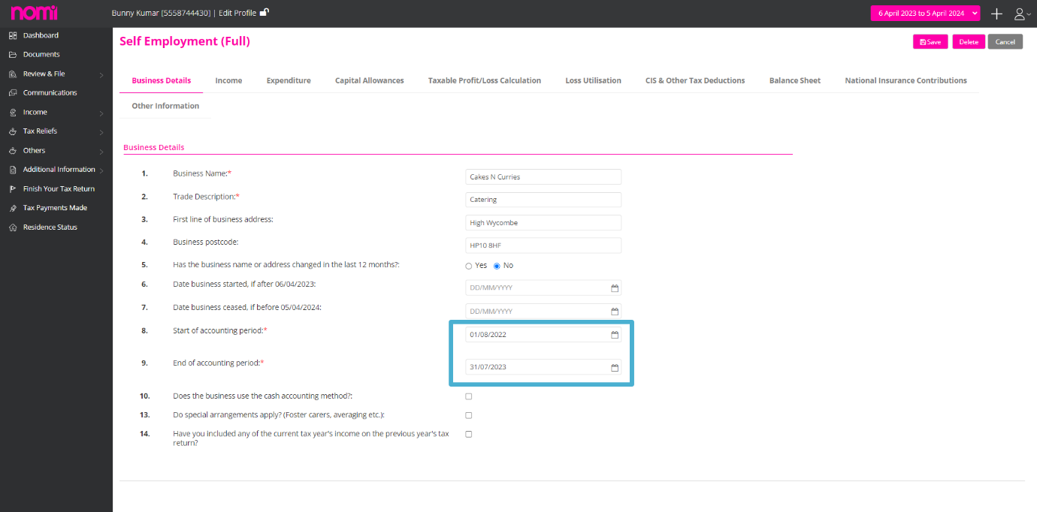The image size is (1037, 512).
Task: Click the Tax Payments Made icon
Action: pos(13,208)
